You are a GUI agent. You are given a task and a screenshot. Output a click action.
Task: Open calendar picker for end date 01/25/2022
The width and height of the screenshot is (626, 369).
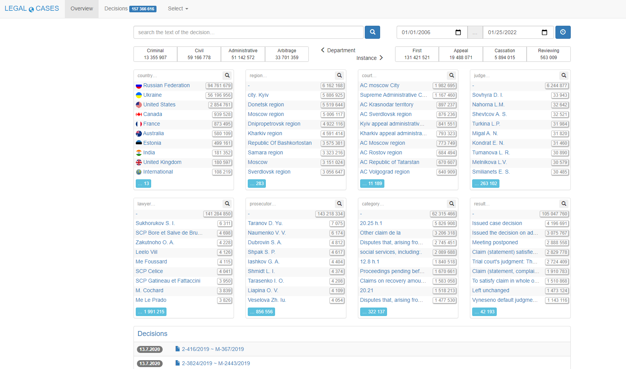pos(544,32)
